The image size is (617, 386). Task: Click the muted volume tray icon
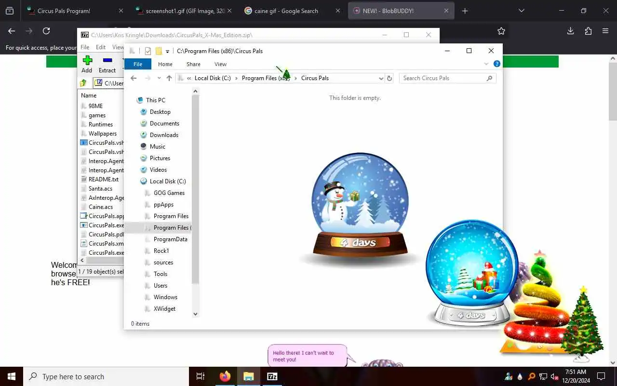click(x=555, y=376)
